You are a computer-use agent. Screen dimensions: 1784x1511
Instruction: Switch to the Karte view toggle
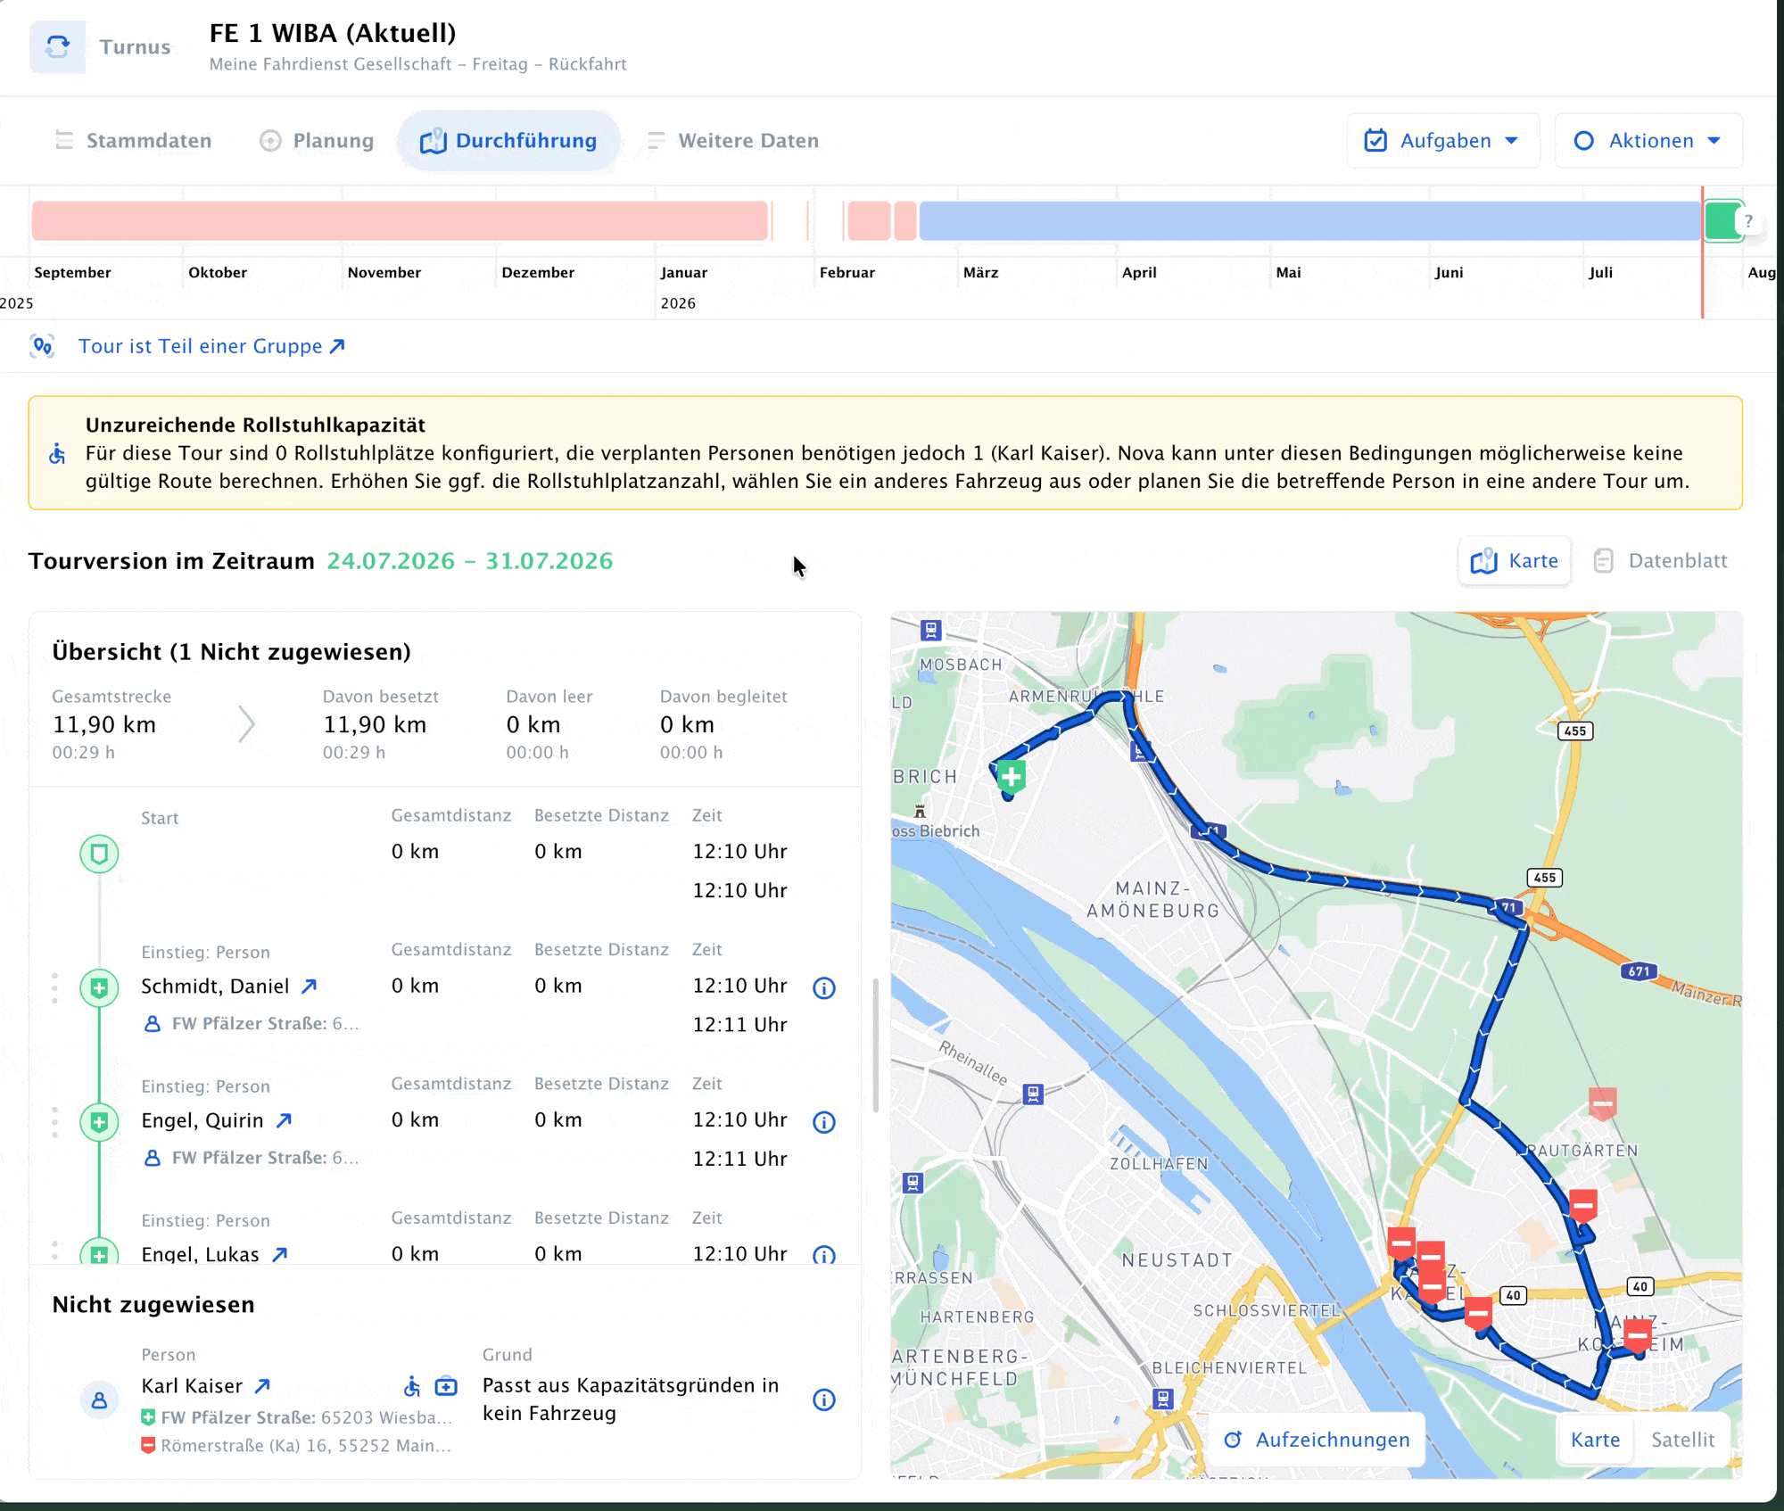(1515, 561)
